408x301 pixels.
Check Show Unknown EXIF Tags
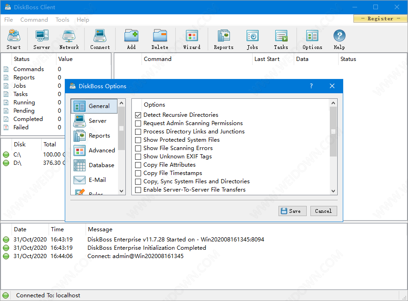pyautogui.click(x=138, y=157)
